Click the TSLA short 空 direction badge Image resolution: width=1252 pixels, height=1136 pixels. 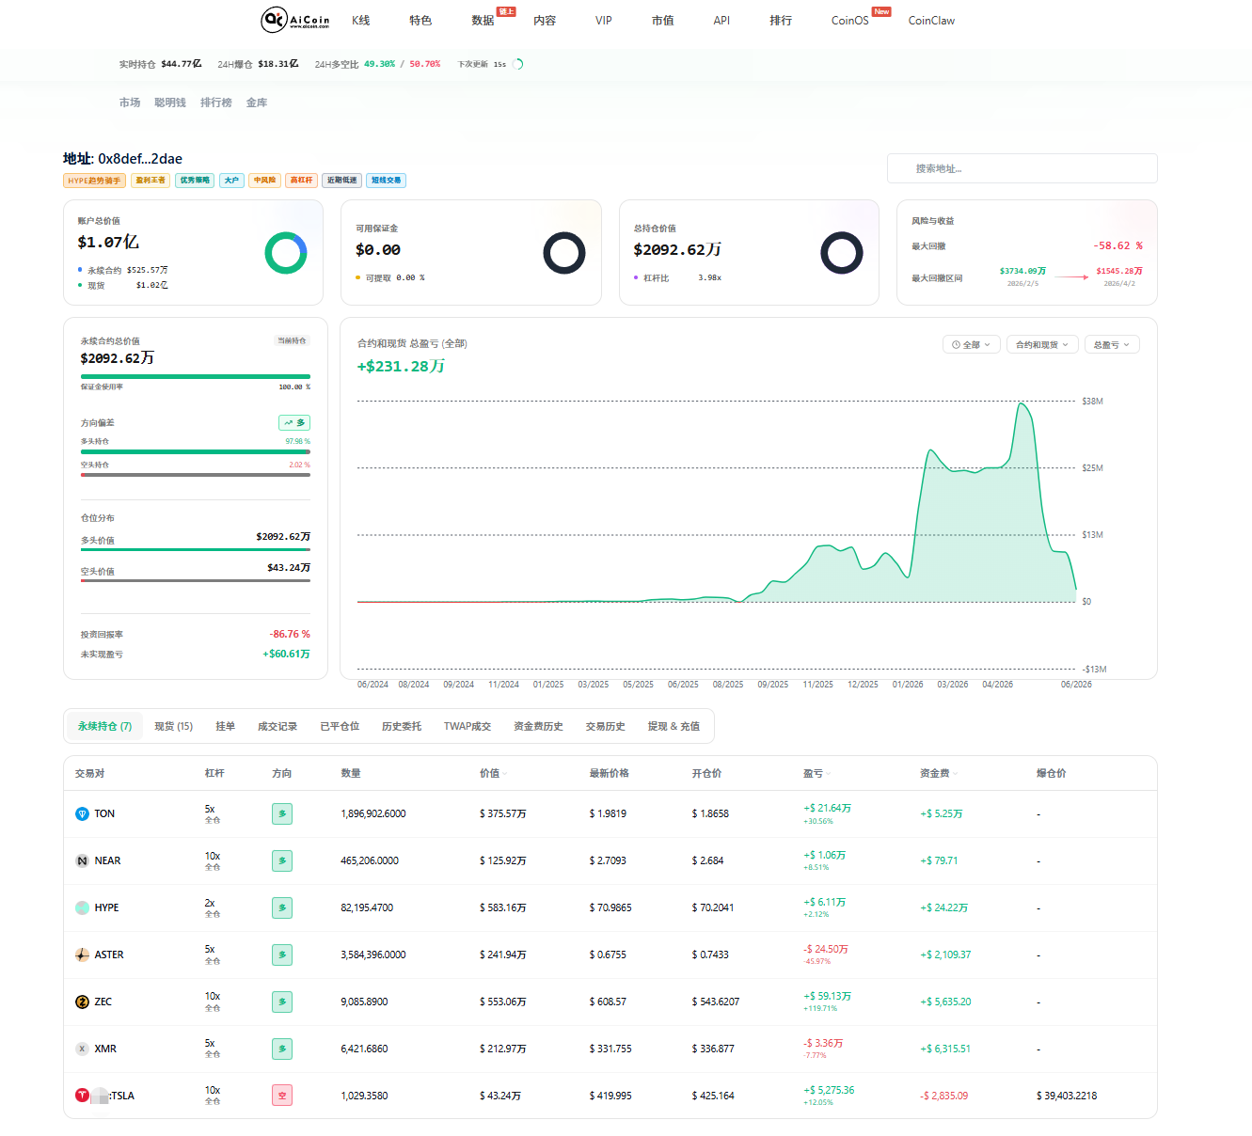pos(282,1096)
